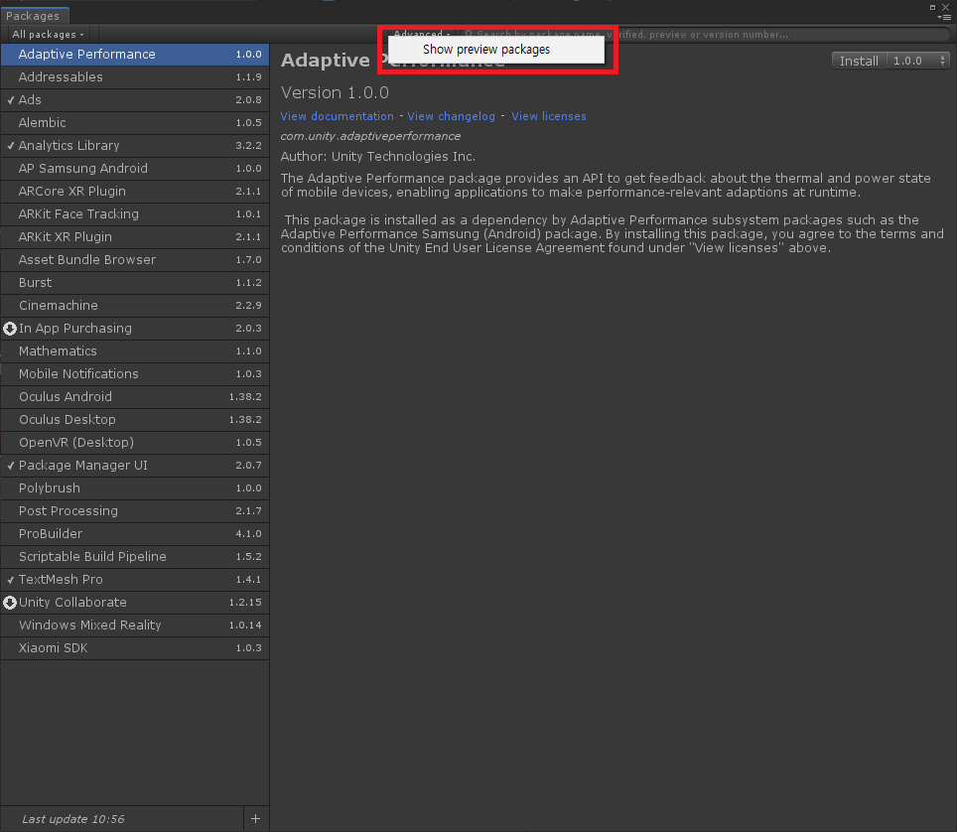957x832 pixels.
Task: Switch to the Packages tab
Action: click(33, 16)
